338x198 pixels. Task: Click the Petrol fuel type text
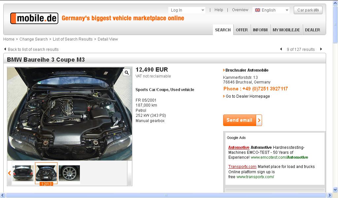[x=141, y=111]
